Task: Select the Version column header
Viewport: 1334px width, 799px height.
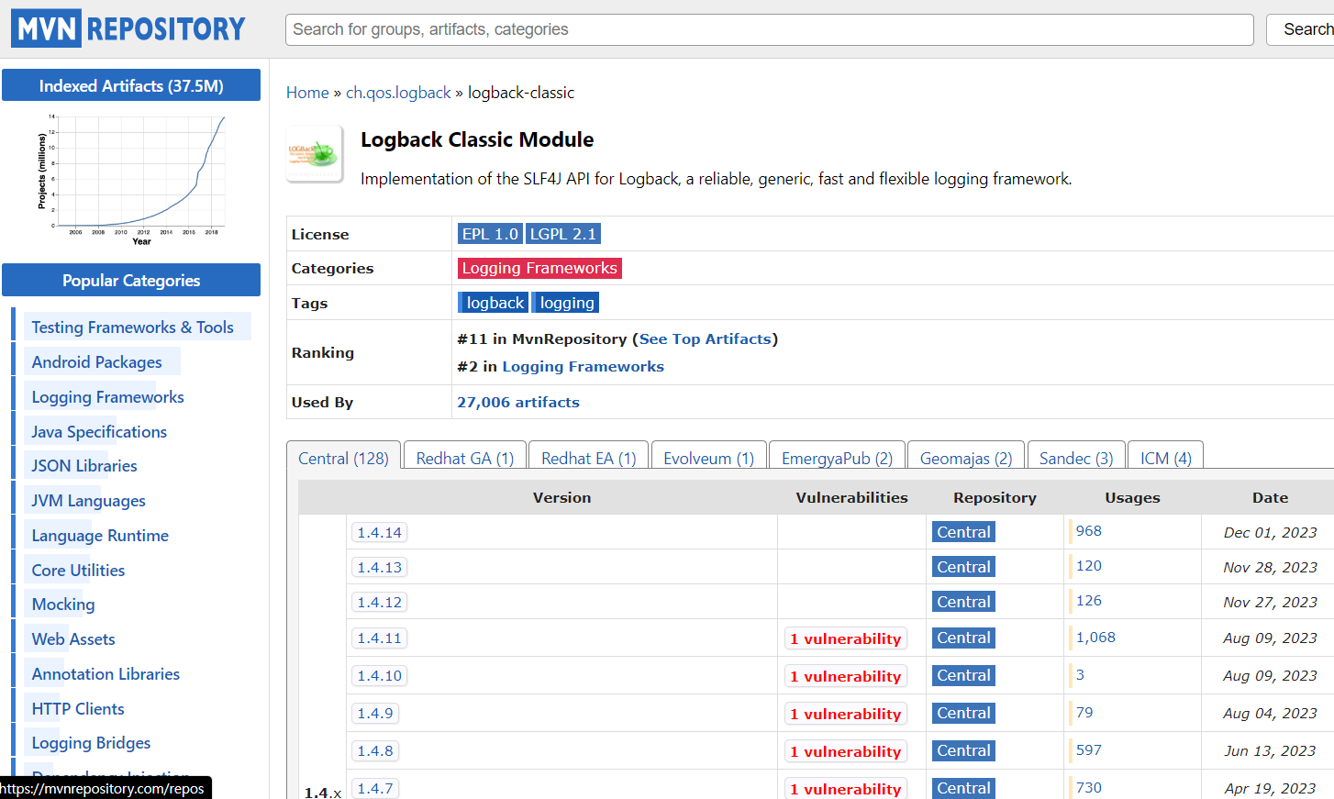Action: (561, 497)
